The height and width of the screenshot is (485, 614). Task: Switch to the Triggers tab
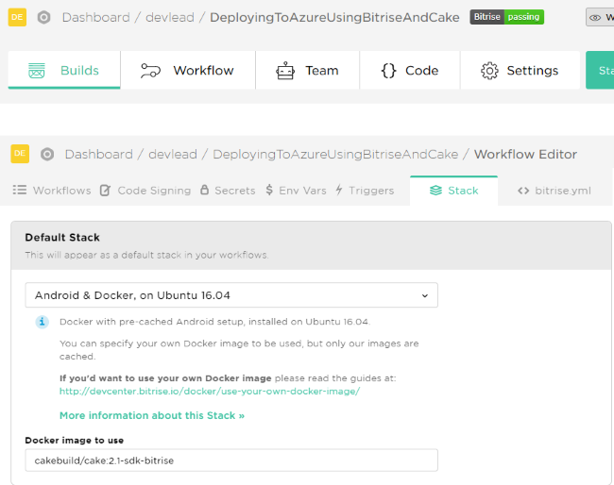click(x=365, y=191)
